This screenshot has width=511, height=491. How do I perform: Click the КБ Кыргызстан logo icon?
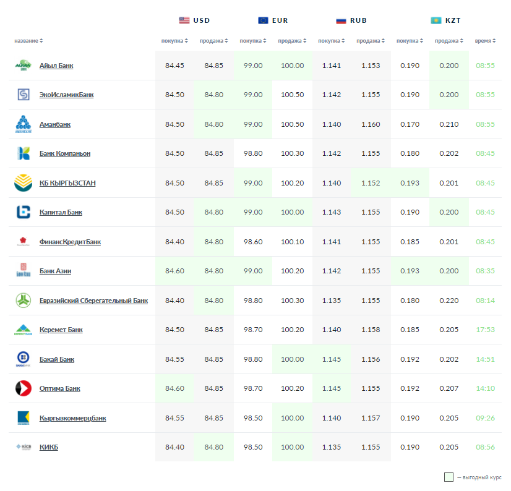pos(23,183)
